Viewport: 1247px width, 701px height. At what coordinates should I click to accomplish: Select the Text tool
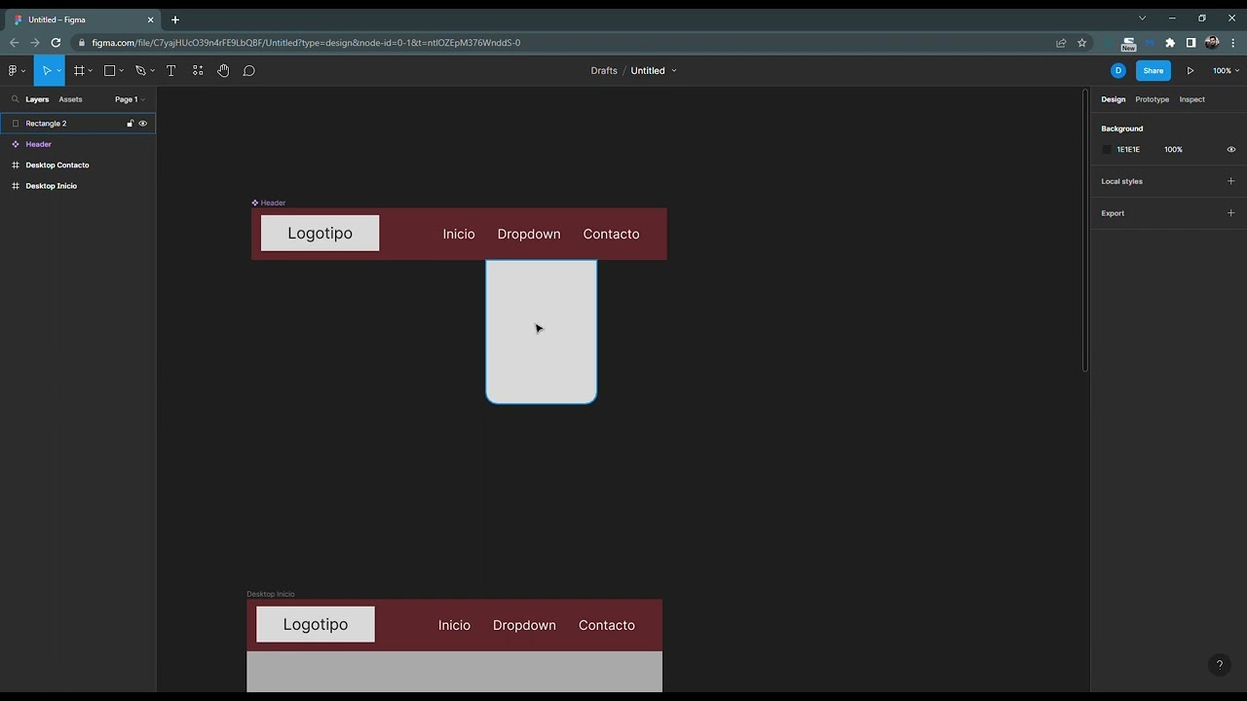coord(170,70)
